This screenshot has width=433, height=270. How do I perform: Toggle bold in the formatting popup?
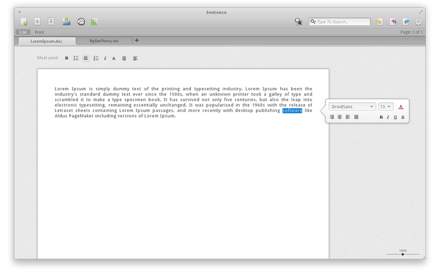click(381, 117)
